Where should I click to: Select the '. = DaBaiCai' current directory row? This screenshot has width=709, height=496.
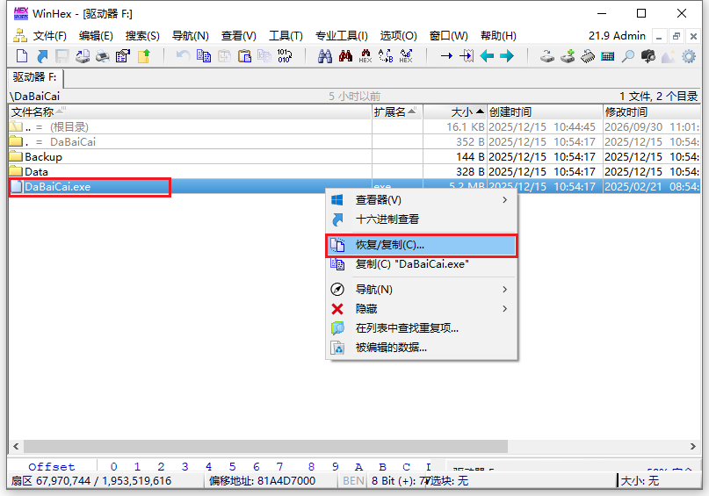coord(354,142)
